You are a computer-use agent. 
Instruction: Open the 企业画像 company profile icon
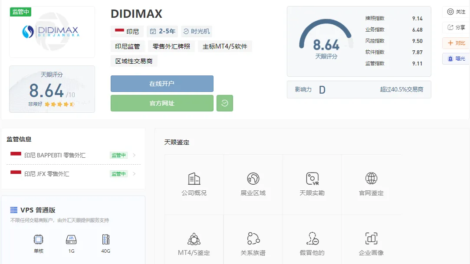point(371,238)
